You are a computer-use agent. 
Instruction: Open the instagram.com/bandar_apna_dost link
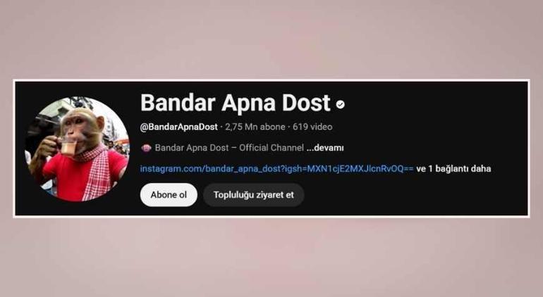(x=276, y=169)
